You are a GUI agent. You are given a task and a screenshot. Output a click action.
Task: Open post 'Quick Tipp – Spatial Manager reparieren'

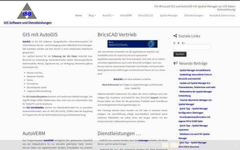point(193,128)
